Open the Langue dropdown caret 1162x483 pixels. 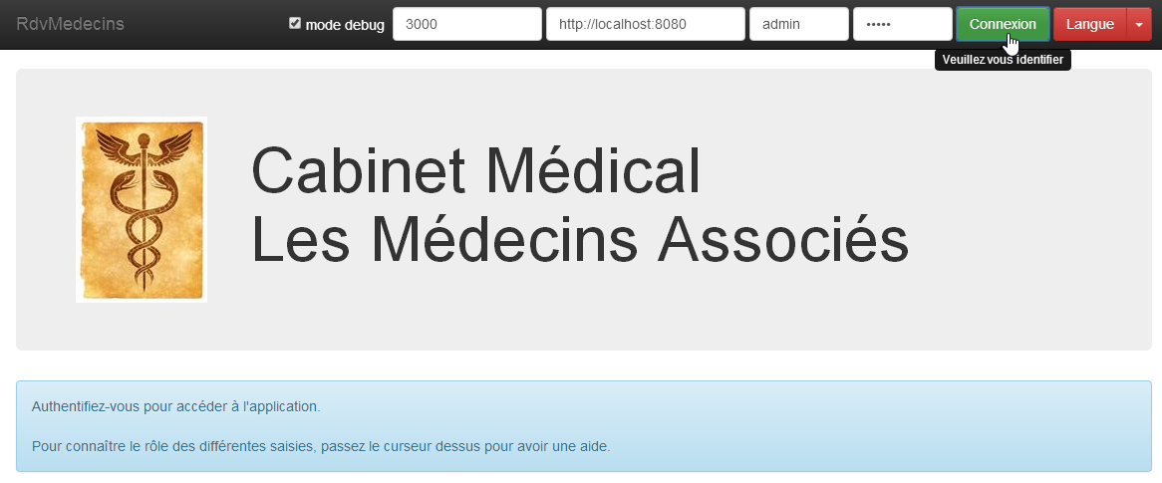1139,24
